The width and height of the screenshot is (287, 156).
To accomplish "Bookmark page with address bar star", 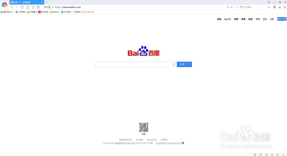I will (231, 7).
